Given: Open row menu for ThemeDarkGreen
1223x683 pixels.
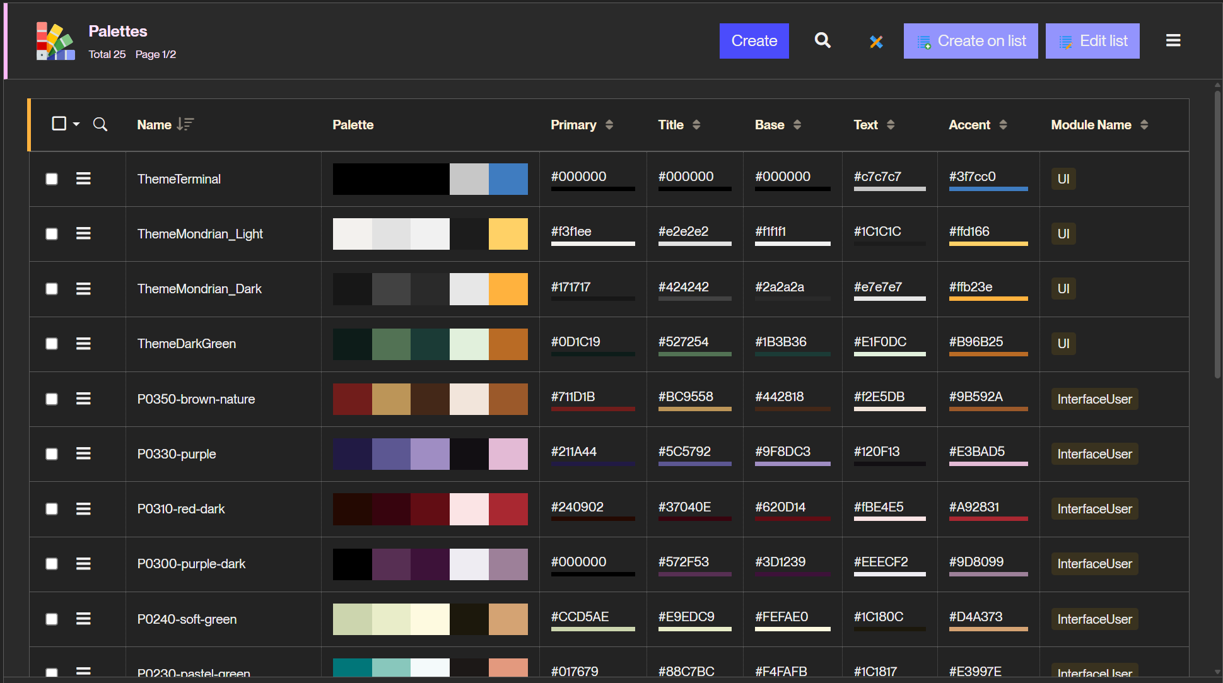Looking at the screenshot, I should tap(83, 344).
